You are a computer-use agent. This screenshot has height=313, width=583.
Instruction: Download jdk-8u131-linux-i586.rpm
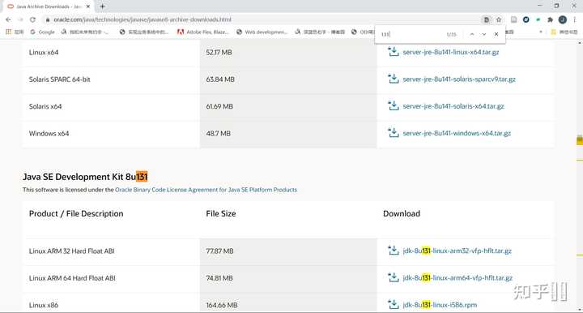point(440,305)
